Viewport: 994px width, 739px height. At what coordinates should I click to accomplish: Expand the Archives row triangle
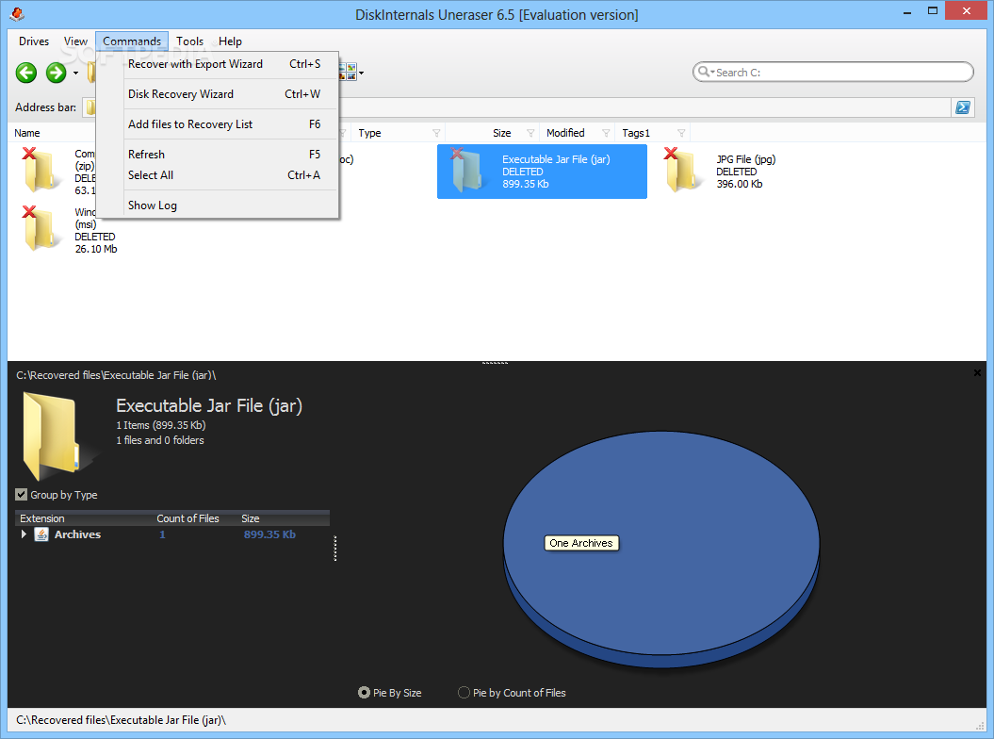tap(24, 534)
